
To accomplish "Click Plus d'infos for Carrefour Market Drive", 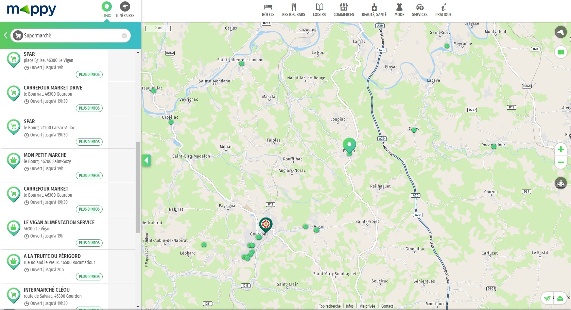I will pos(89,108).
